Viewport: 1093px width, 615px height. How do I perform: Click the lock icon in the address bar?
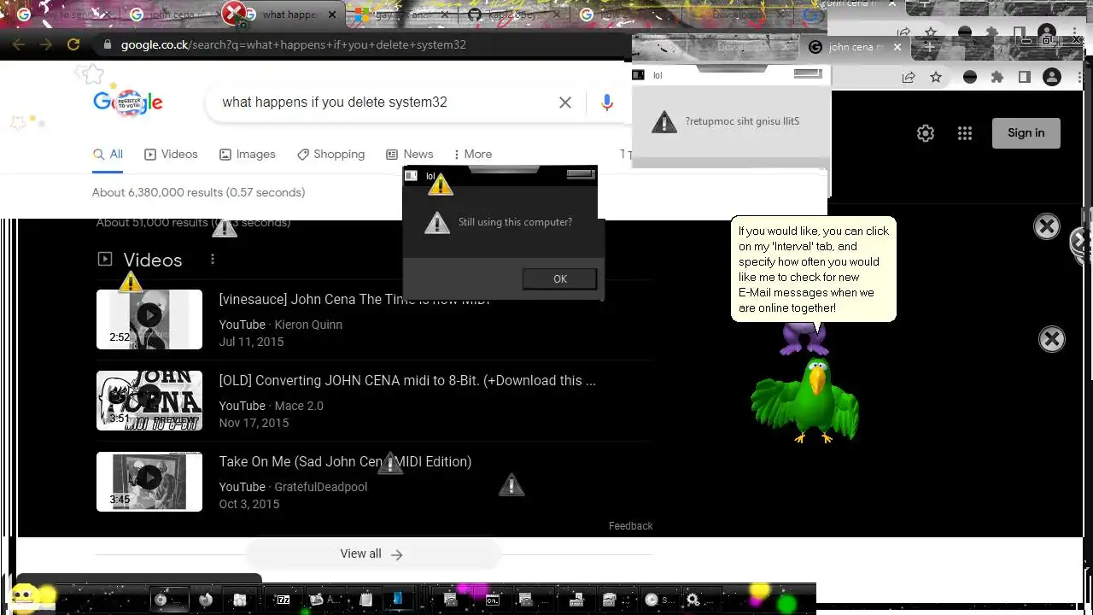click(107, 44)
